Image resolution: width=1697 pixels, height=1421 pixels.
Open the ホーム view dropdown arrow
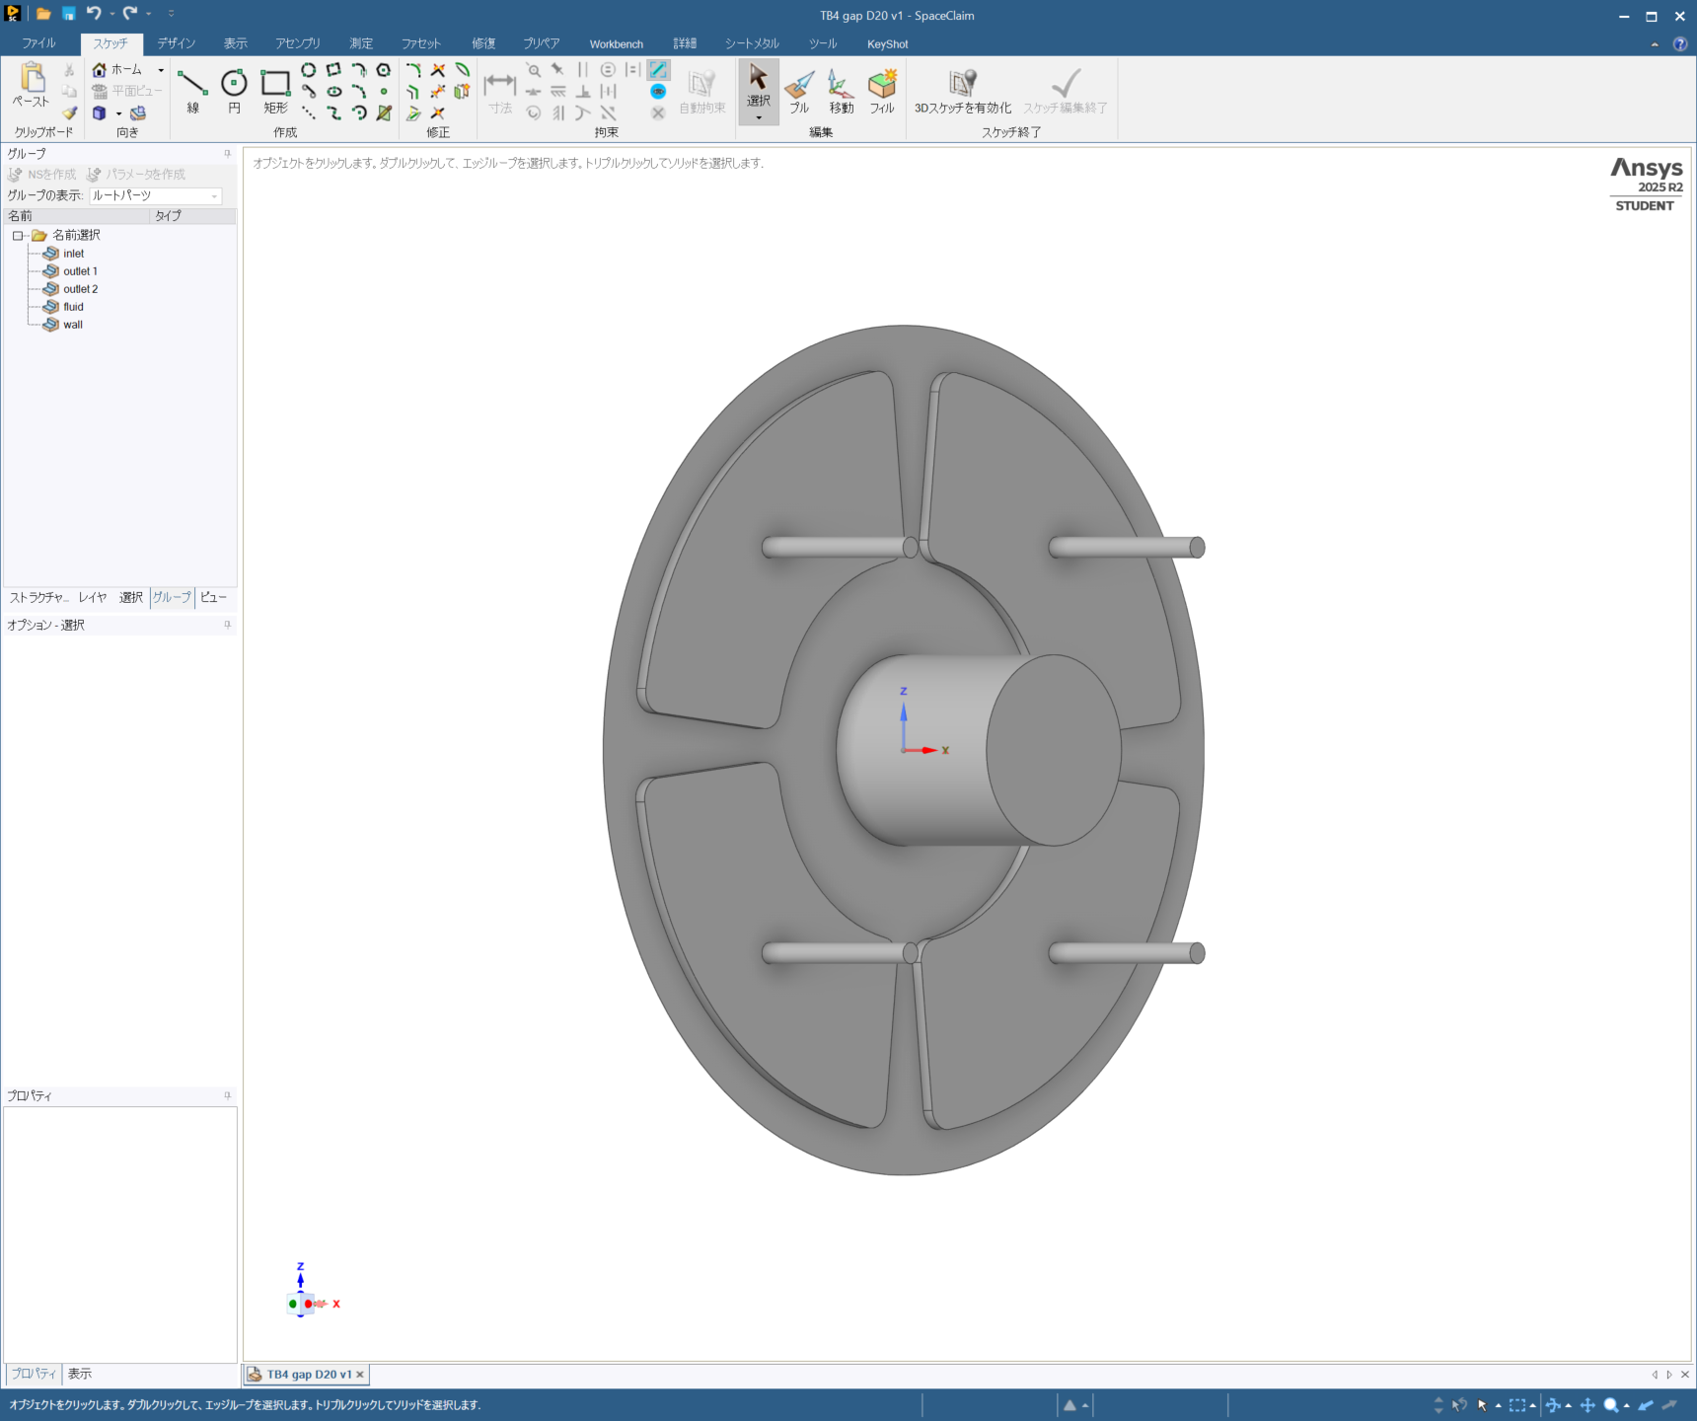(161, 70)
